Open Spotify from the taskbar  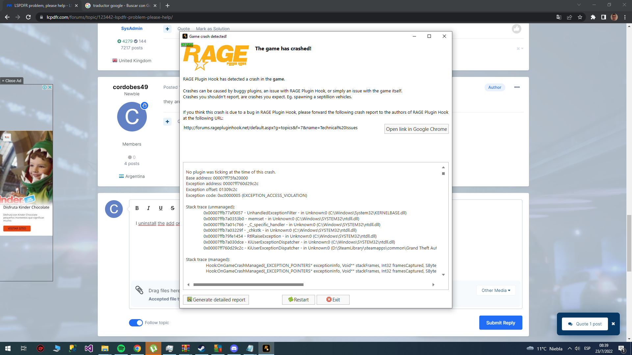tap(121, 348)
